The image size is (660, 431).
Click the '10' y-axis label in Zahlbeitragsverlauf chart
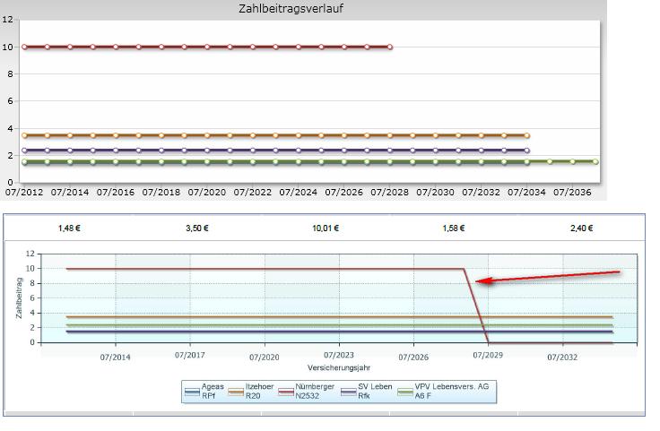[x=7, y=47]
